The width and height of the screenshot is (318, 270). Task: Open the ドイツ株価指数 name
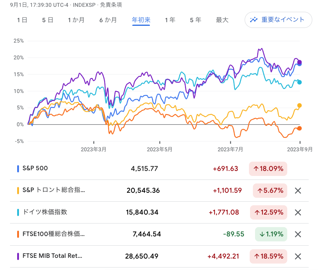click(45, 212)
